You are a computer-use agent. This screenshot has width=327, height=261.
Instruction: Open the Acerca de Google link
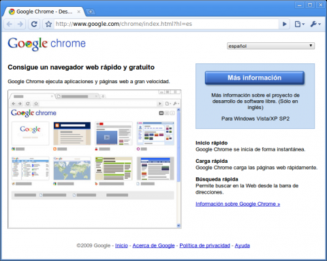click(153, 245)
